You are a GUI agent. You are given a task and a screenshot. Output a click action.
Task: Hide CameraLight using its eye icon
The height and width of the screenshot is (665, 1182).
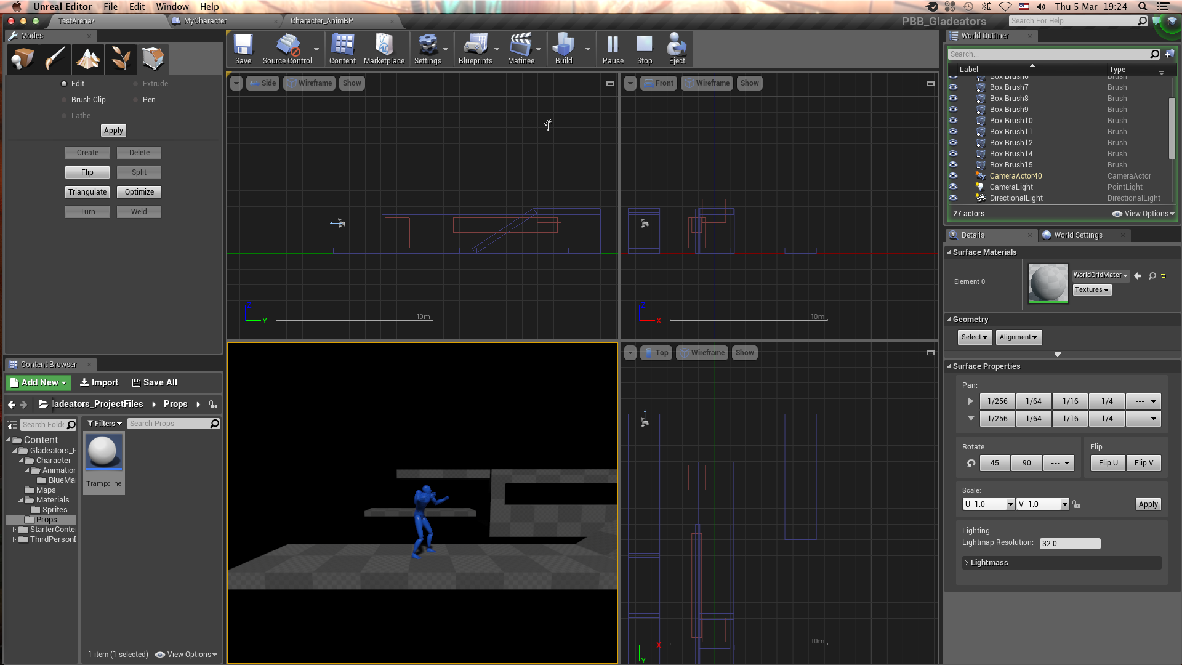pos(953,187)
